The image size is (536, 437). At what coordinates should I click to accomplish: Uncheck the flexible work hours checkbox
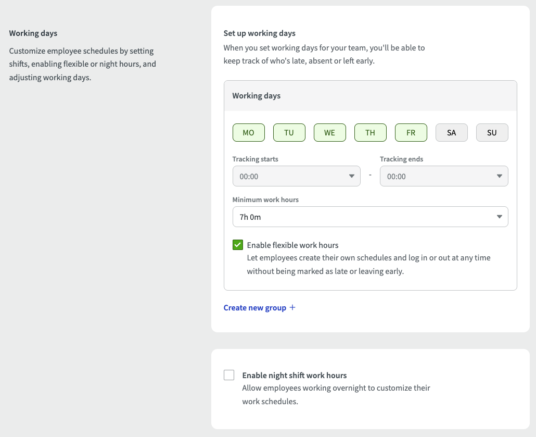coord(238,245)
